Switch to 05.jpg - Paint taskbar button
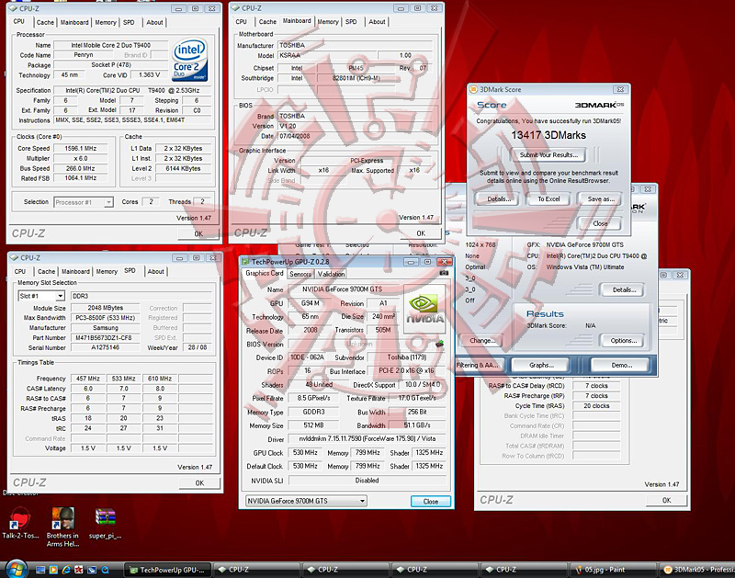This screenshot has width=735, height=578. (611, 570)
